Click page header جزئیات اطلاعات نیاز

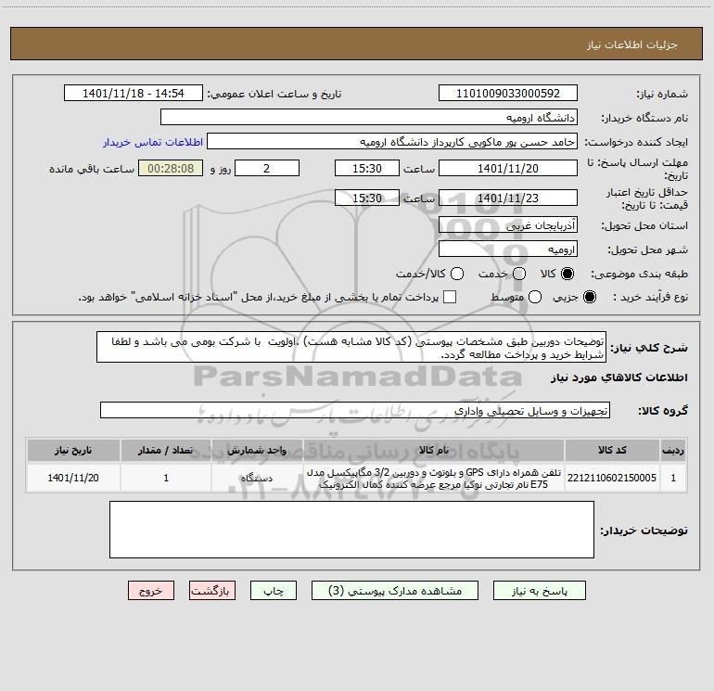click(x=631, y=45)
